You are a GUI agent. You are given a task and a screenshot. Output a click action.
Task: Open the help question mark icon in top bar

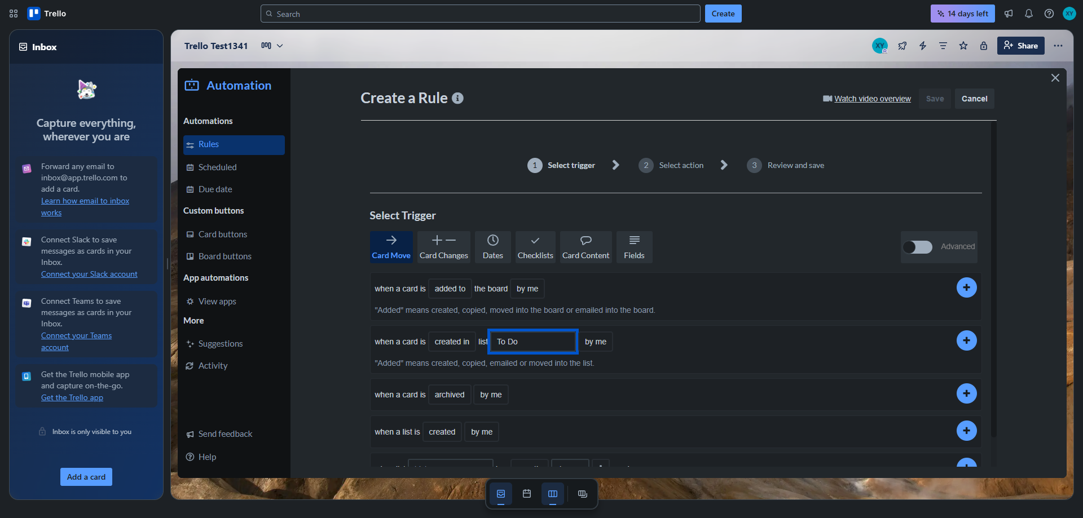[1049, 14]
